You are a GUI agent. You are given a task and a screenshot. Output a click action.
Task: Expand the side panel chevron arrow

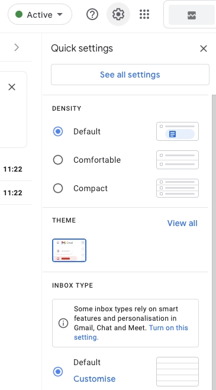pyautogui.click(x=17, y=47)
